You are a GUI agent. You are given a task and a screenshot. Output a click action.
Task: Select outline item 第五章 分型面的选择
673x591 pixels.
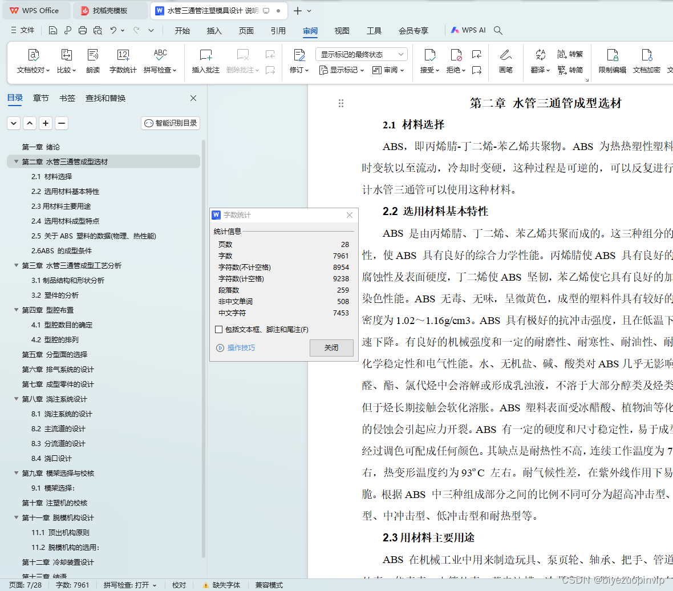pyautogui.click(x=55, y=354)
